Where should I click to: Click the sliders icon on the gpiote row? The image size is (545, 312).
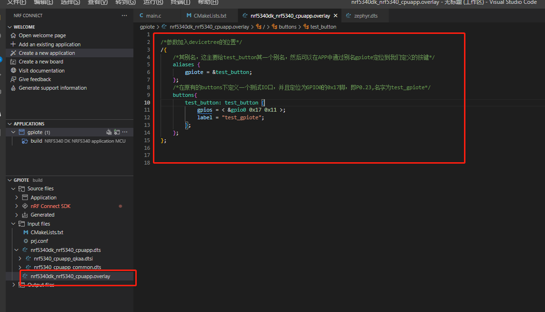pos(109,132)
